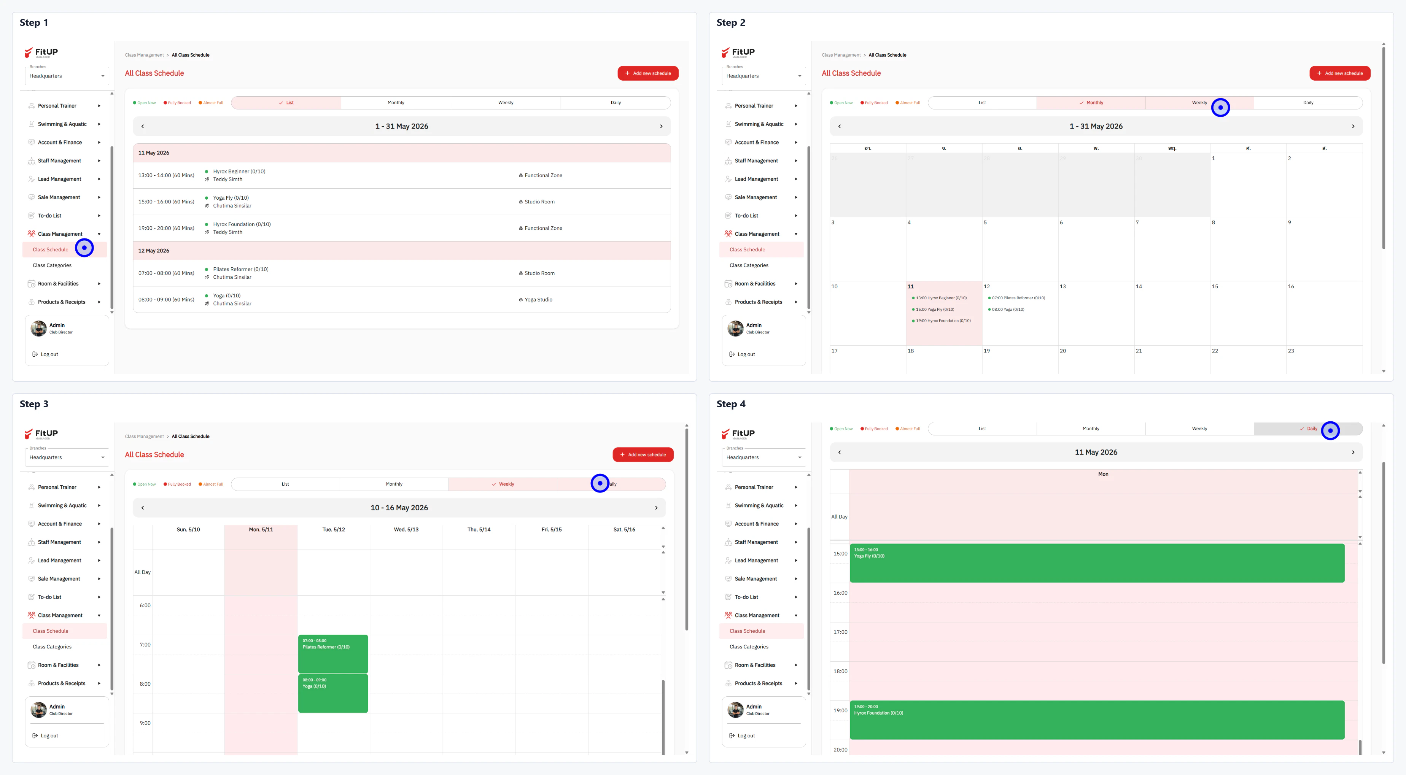Expand Personal Trainer arrow in Step 1
1406x775 pixels.
[x=99, y=106]
